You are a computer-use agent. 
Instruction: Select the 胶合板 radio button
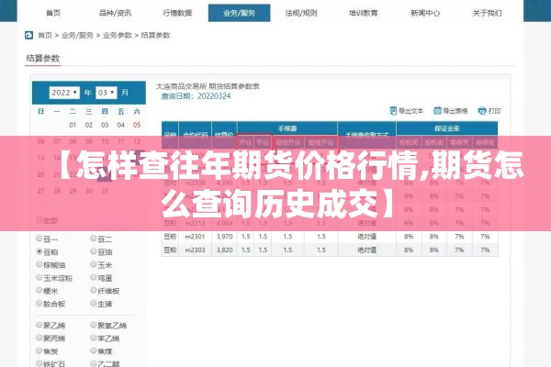pyautogui.click(x=39, y=303)
